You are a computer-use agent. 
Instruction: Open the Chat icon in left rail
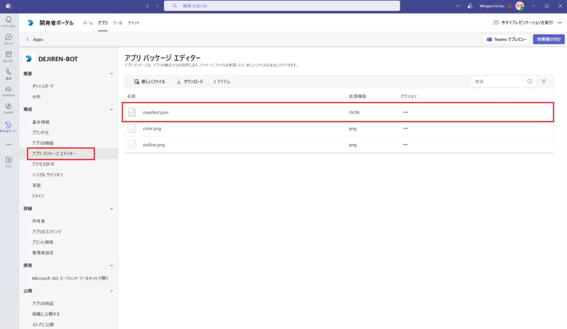[8, 39]
